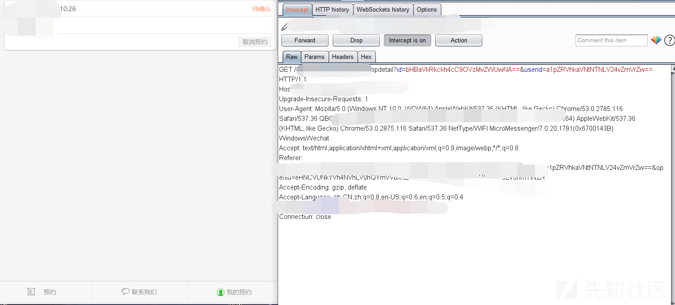Open the Hex view tab
The height and width of the screenshot is (305, 675).
366,57
